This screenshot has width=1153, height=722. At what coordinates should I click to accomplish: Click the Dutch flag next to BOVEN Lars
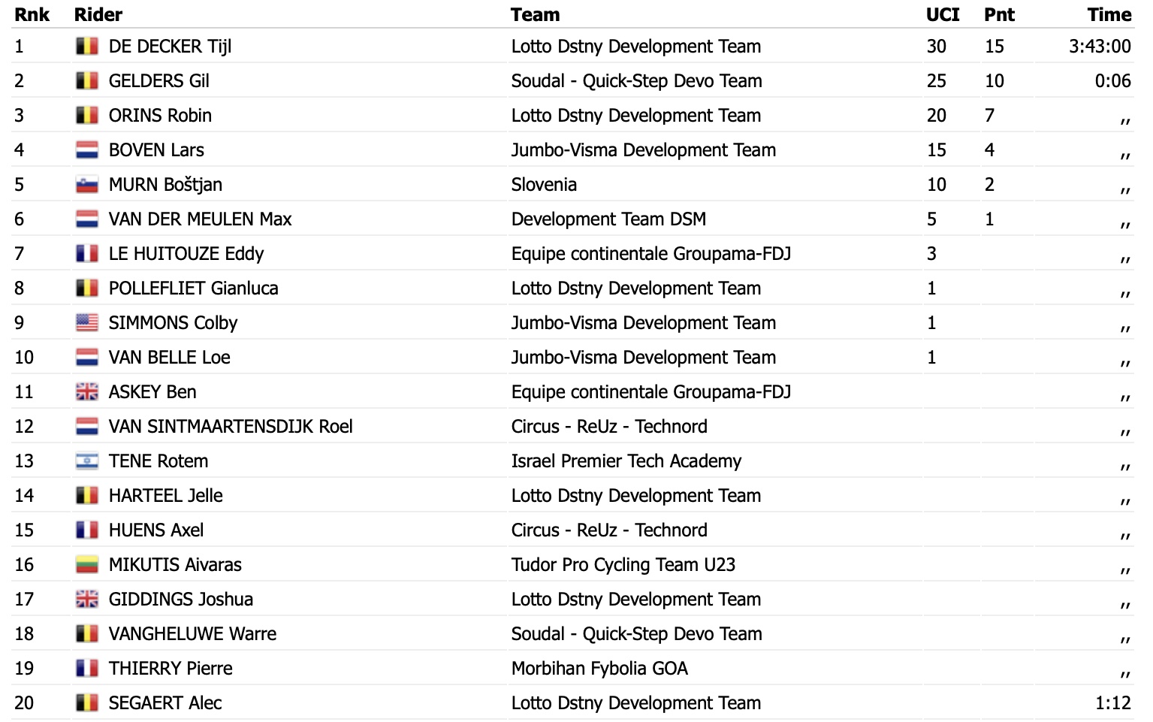[x=87, y=150]
